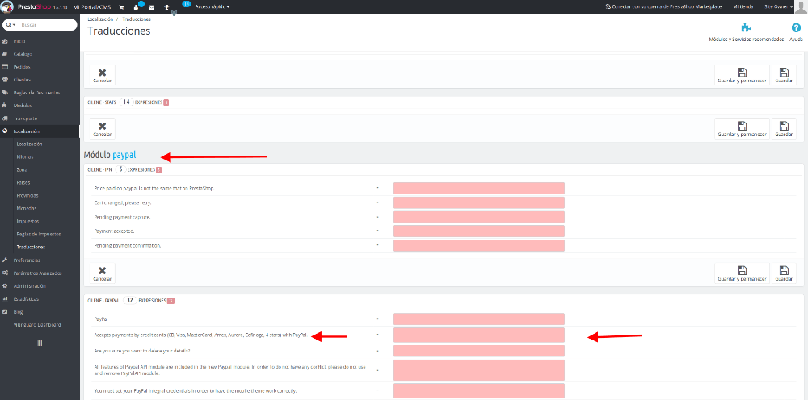Screen dimensions: 808x400
Task: Open Países submenu item
Action: pos(23,182)
